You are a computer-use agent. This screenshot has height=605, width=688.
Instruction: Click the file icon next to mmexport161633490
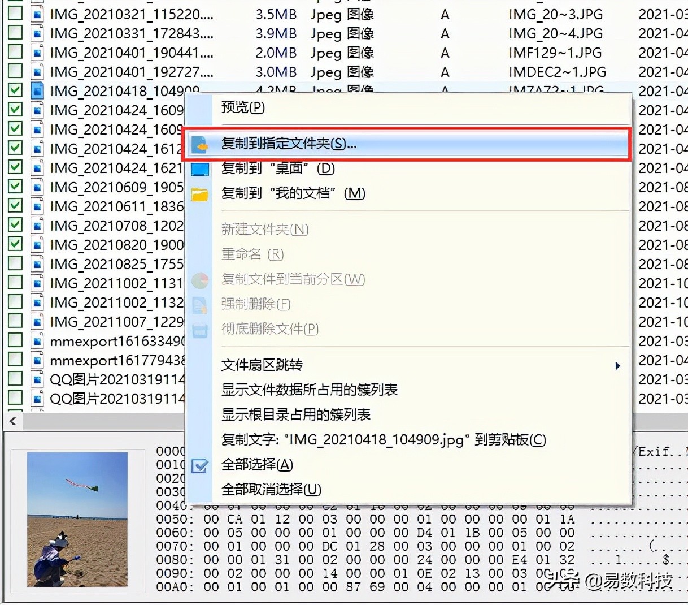[36, 340]
